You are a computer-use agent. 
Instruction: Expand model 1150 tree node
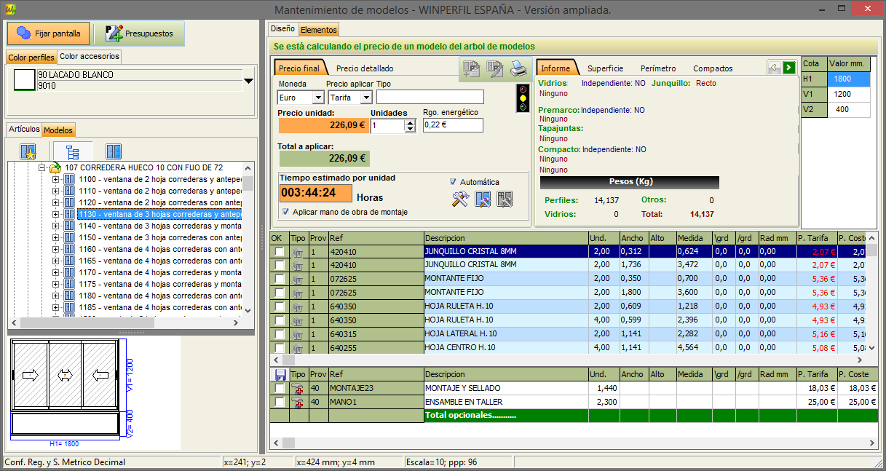tap(56, 237)
